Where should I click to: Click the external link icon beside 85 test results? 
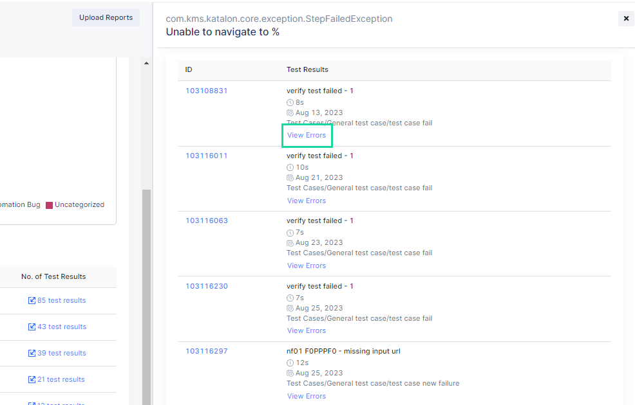pyautogui.click(x=31, y=300)
